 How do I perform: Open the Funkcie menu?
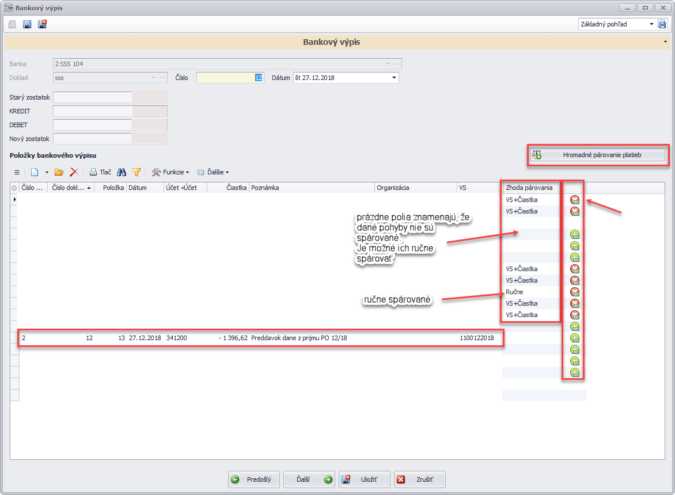pyautogui.click(x=170, y=172)
